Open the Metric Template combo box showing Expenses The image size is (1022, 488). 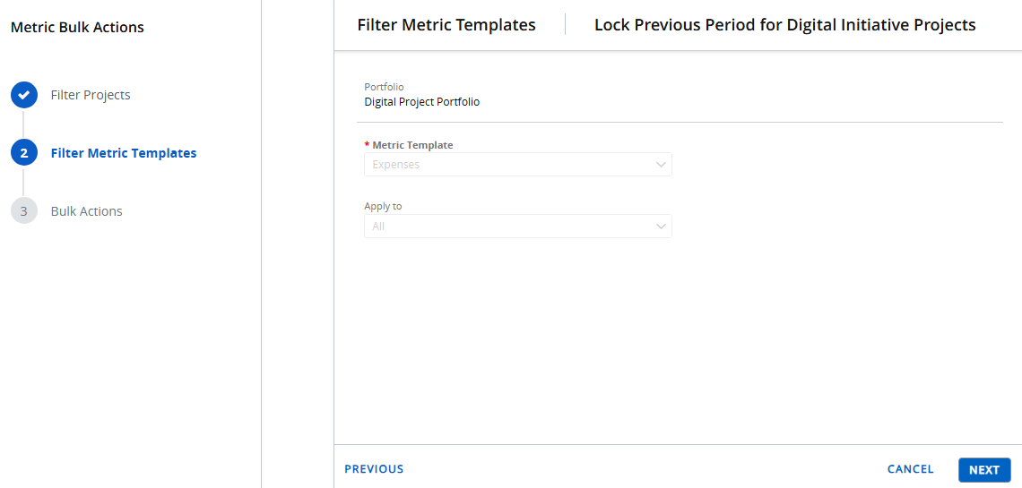[x=507, y=165]
